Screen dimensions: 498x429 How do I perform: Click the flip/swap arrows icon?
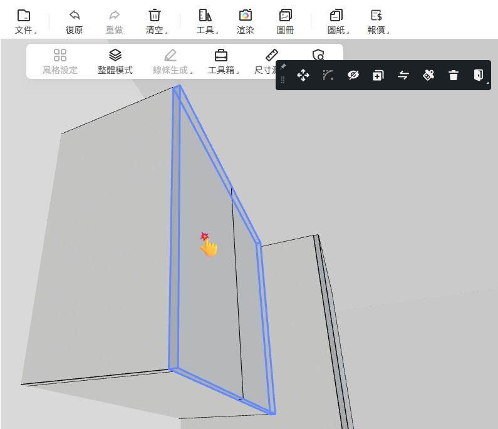pos(403,76)
